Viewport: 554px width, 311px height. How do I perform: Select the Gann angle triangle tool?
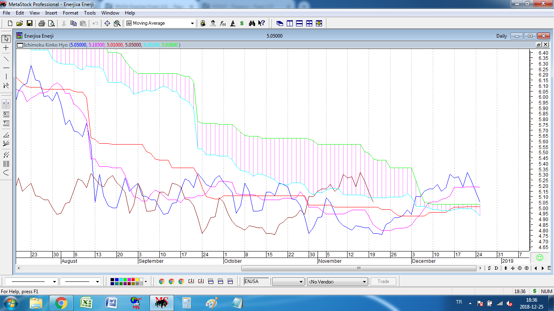pyautogui.click(x=6, y=135)
